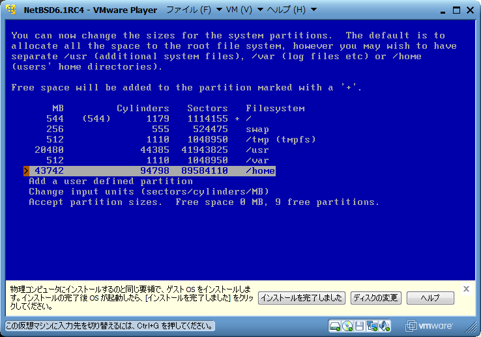The image size is (481, 337).
Task: Select the highlighted /home partition row
Action: point(149,171)
